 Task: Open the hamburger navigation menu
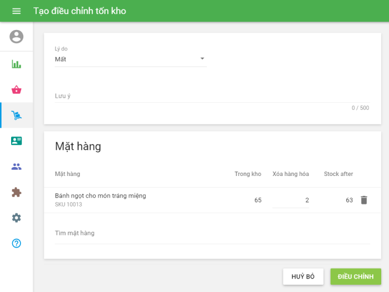point(16,11)
